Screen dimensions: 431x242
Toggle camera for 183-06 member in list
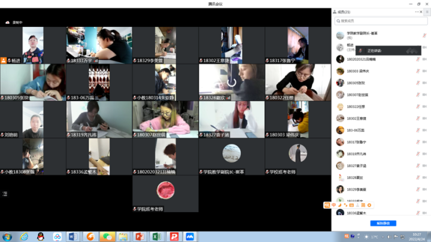(424, 130)
